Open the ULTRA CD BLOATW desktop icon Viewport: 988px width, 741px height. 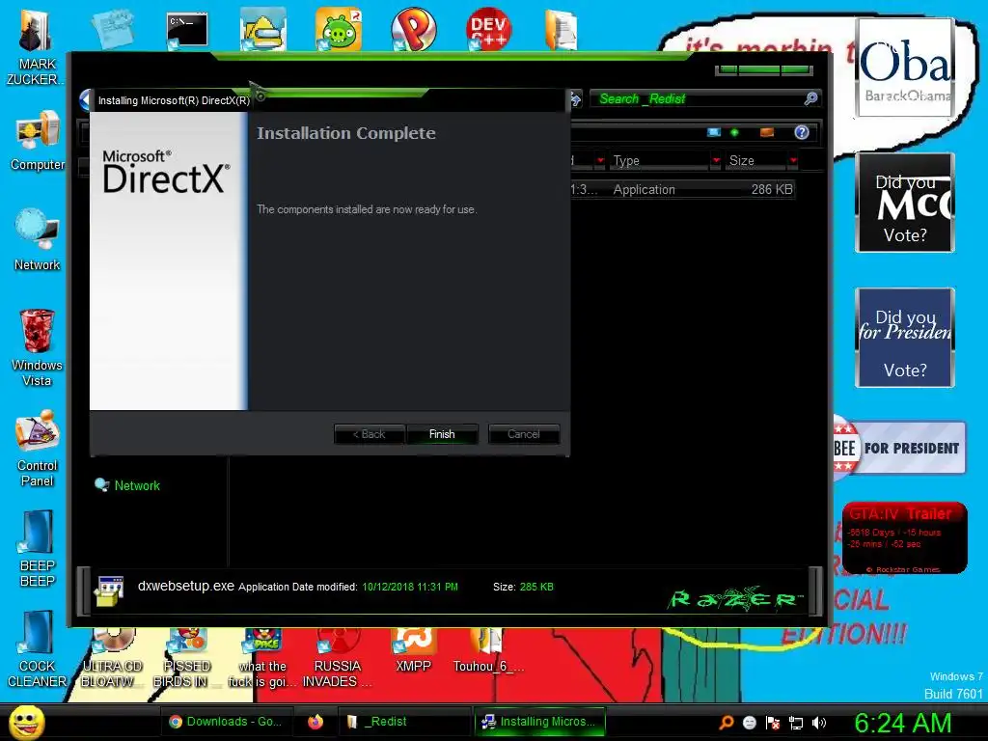click(112, 658)
